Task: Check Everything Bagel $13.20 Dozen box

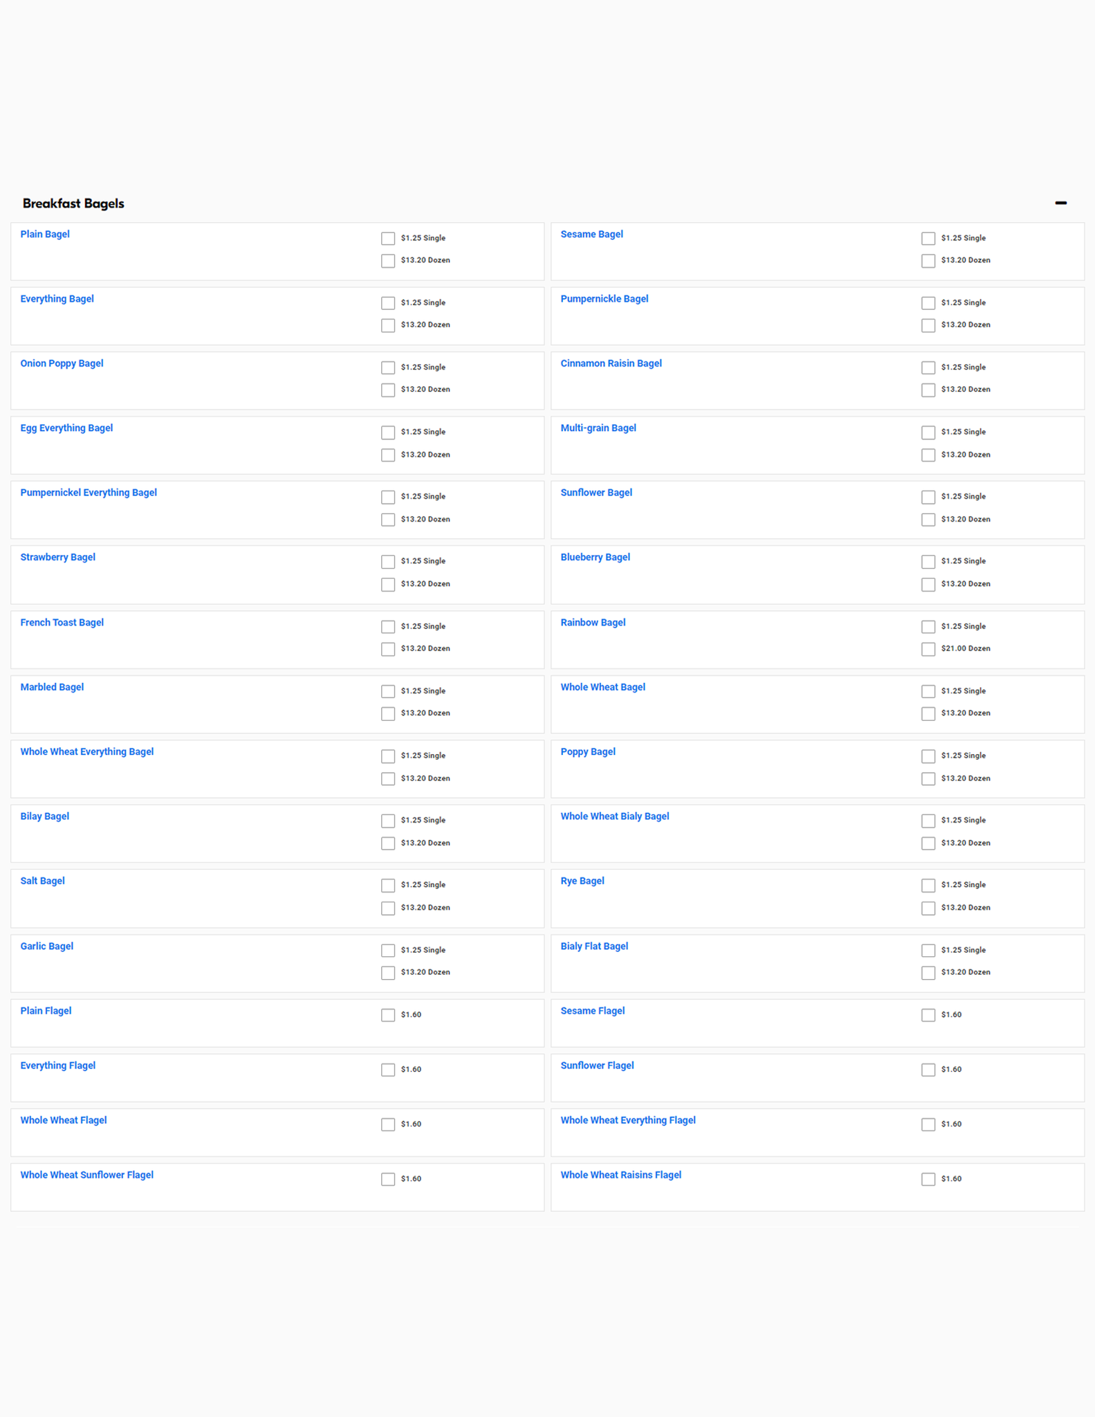Action: click(x=388, y=325)
